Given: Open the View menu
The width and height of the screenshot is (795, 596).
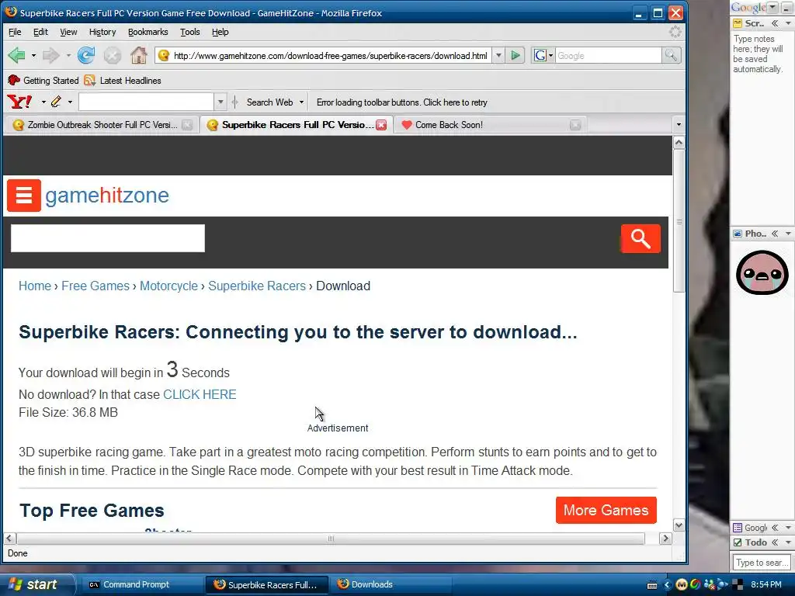Looking at the screenshot, I should pos(68,32).
